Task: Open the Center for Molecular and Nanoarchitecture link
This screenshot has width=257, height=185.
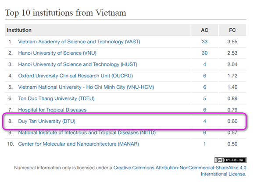Action: click(79, 144)
